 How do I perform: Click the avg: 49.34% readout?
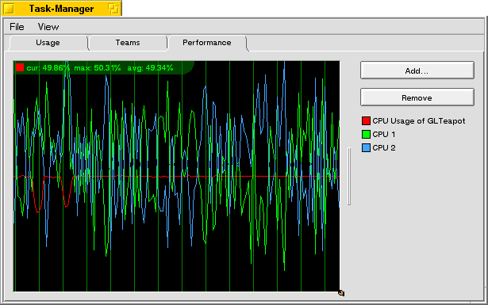tap(150, 67)
